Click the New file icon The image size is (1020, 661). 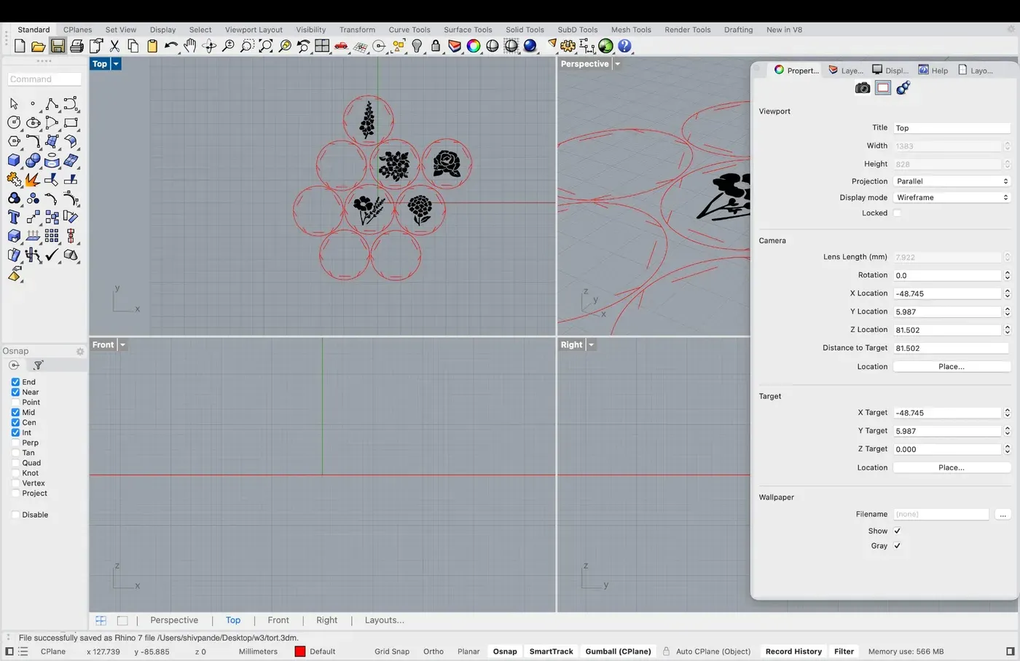pyautogui.click(x=20, y=46)
